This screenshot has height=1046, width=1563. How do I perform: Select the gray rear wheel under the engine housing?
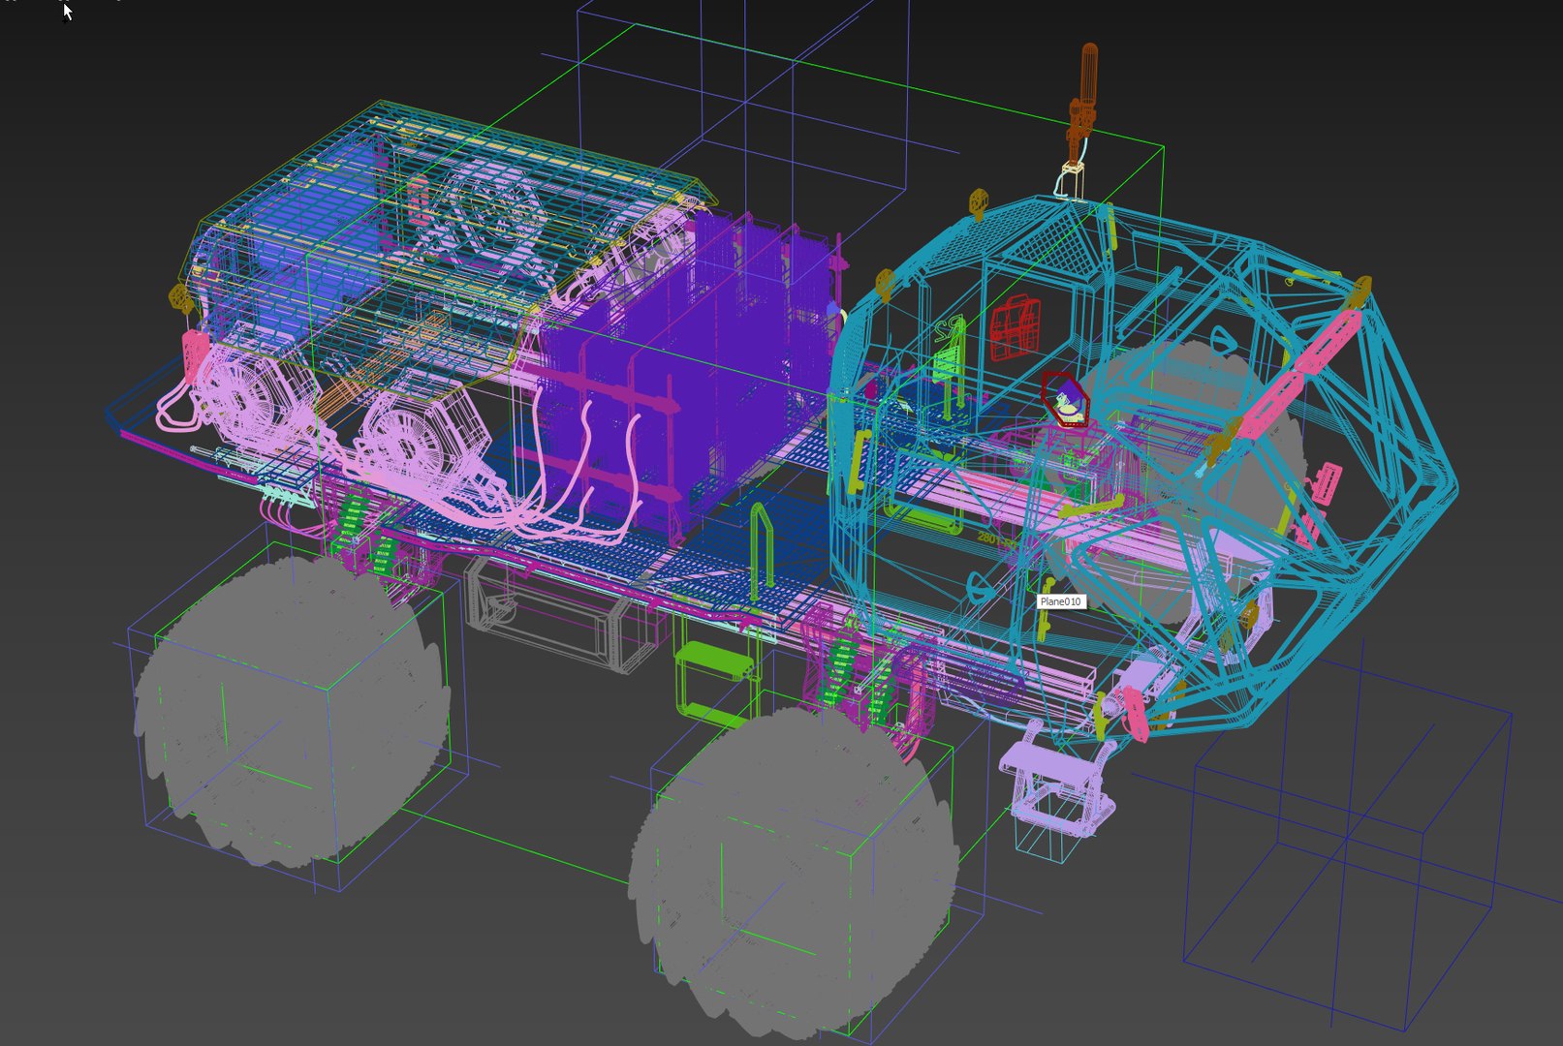[292, 710]
